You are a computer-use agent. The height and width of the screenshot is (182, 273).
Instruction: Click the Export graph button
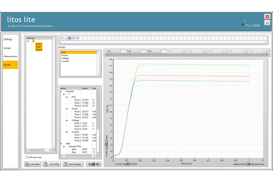click(x=72, y=164)
